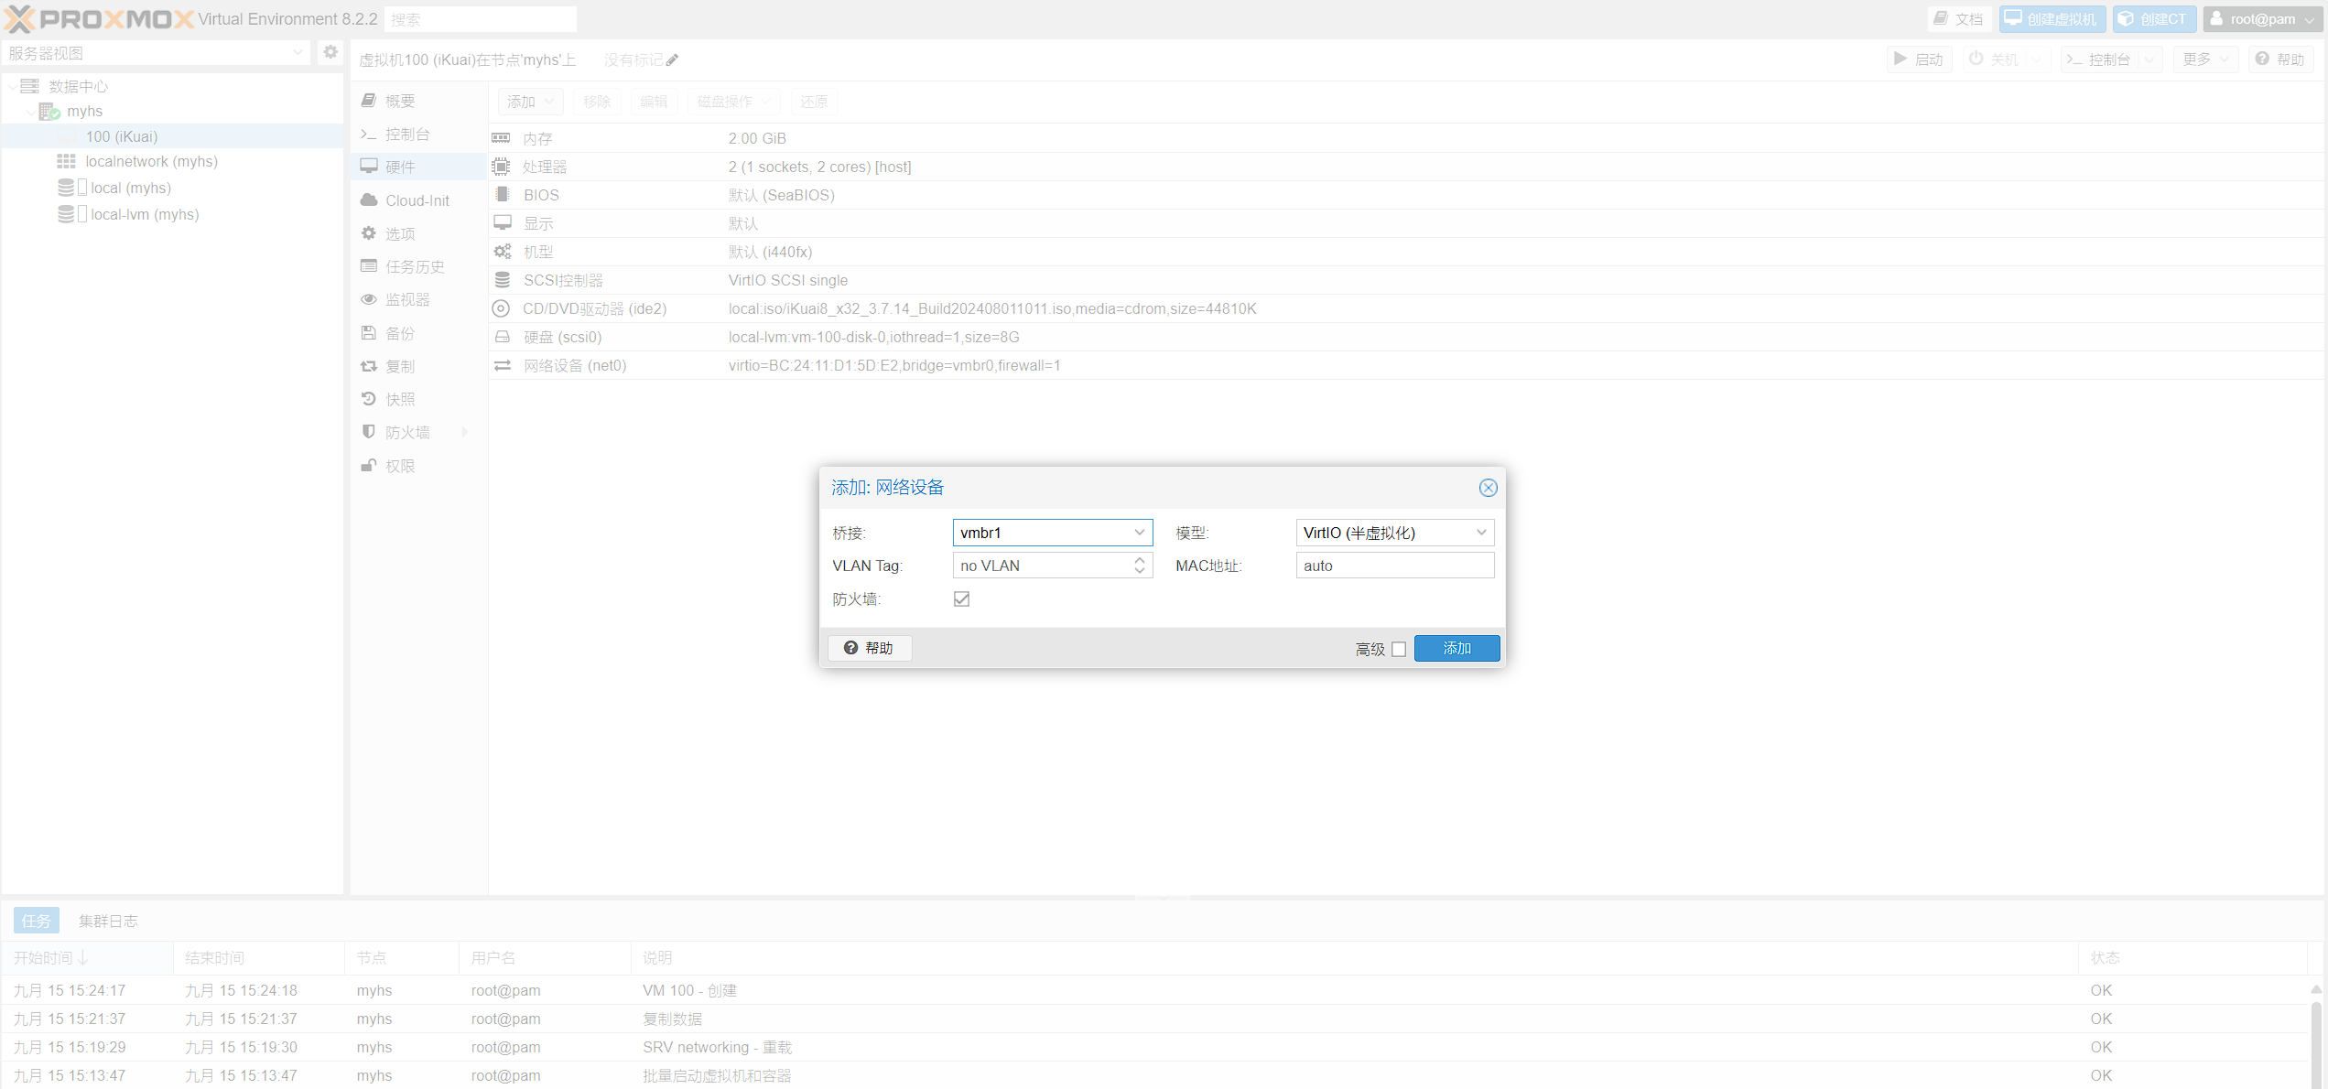Open the 监视器 monitor tab

418,299
